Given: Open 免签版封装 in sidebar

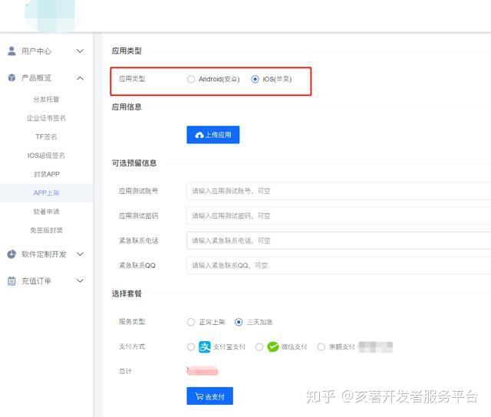Looking at the screenshot, I should pyautogui.click(x=46, y=230).
